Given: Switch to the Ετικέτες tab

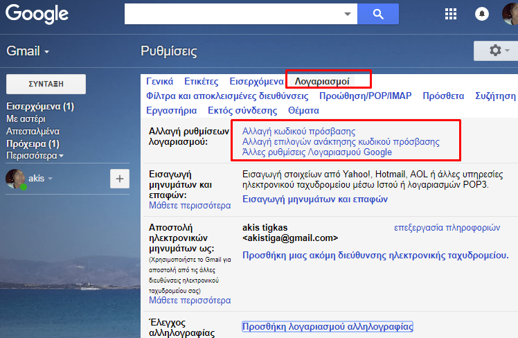Looking at the screenshot, I should click(202, 81).
